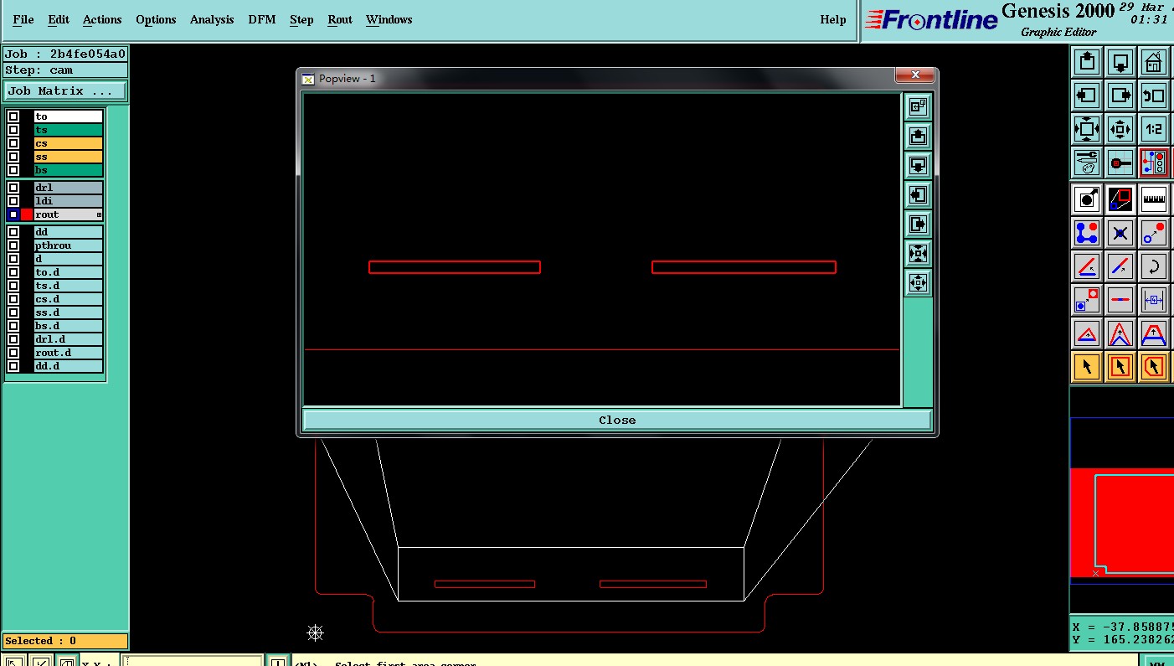The image size is (1174, 666).
Task: Open the Help menu
Action: [833, 19]
